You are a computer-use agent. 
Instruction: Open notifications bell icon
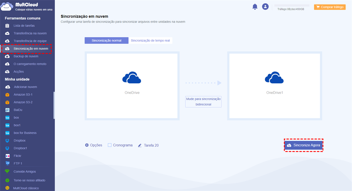click(x=255, y=7)
